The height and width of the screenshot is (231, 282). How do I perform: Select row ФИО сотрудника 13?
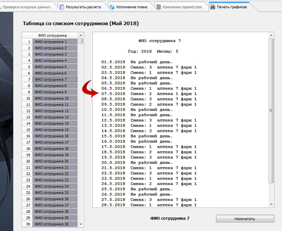55,117
